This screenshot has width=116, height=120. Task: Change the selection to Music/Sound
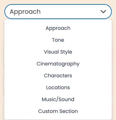58,99
